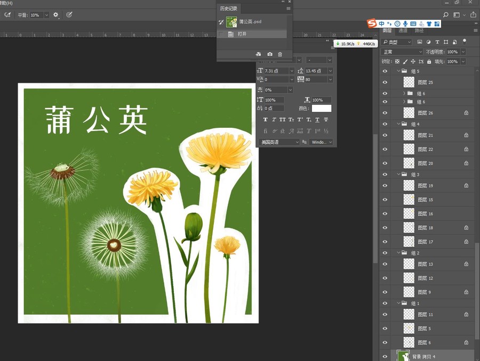Open layer filter 类型 dropdown

(397, 42)
